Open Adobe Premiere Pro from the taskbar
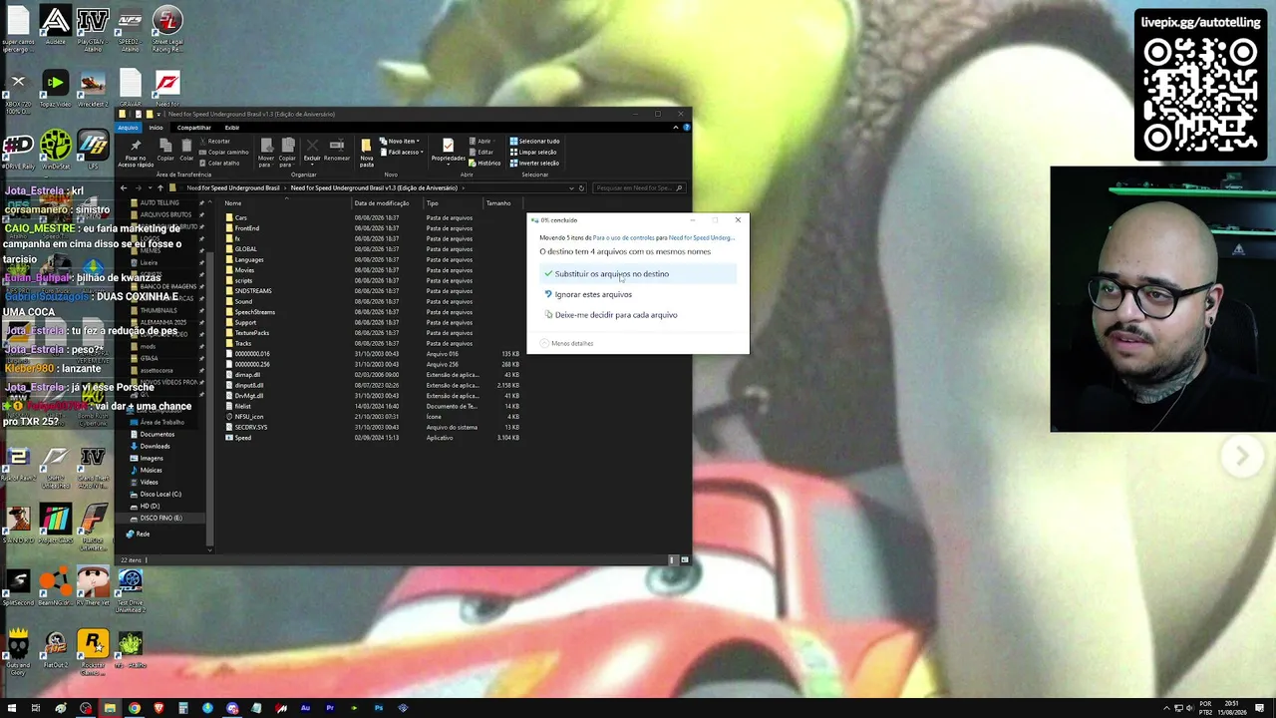 click(x=330, y=708)
